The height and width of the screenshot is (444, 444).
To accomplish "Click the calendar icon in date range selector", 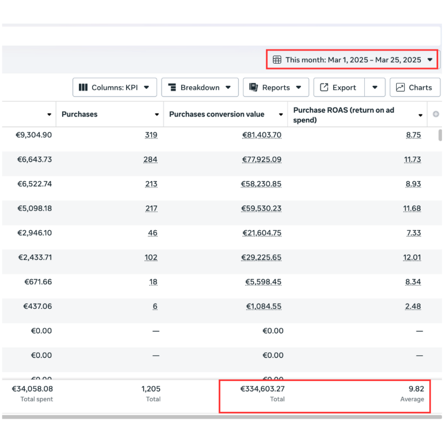I will coord(277,60).
